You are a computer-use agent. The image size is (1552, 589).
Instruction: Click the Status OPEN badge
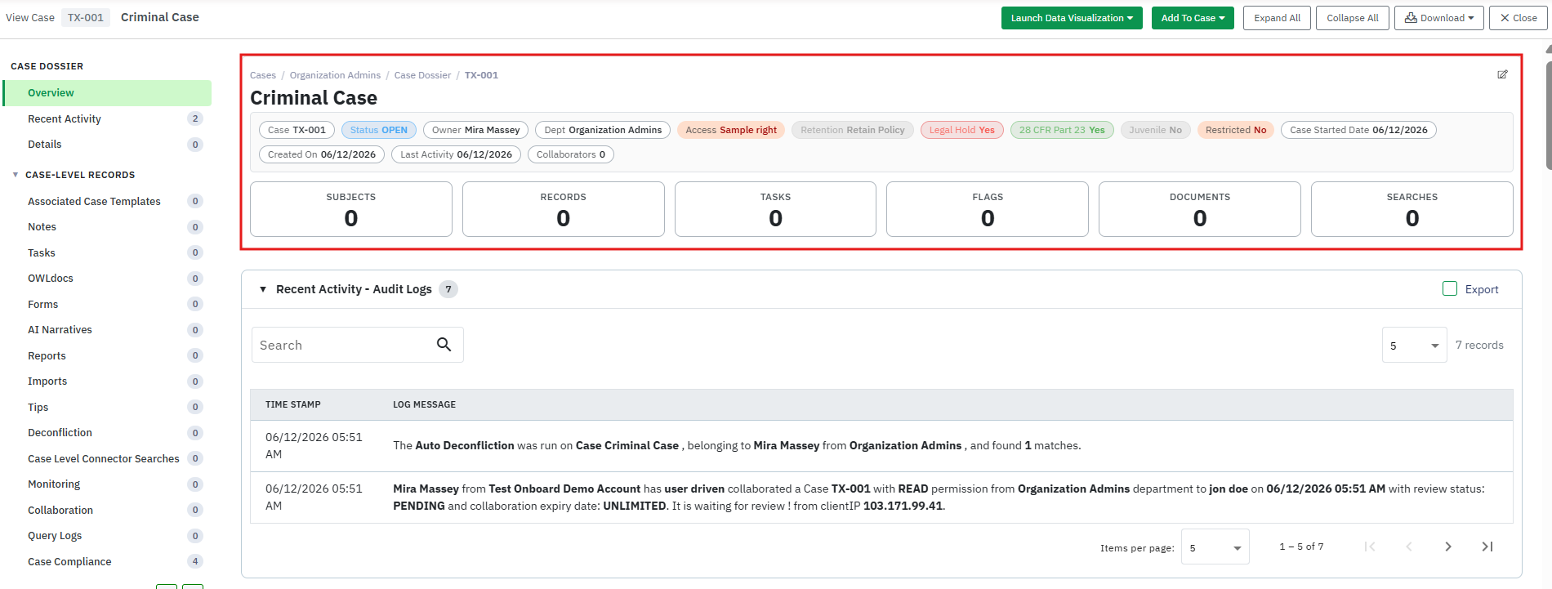click(x=379, y=130)
